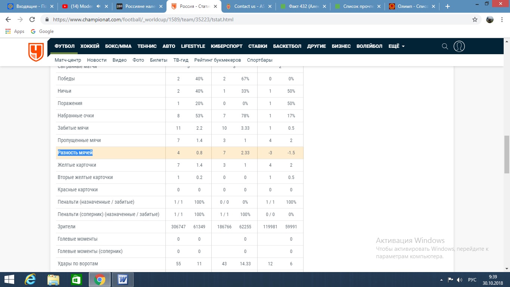This screenshot has width=510, height=287.
Task: Open the Windows Start button
Action: click(9, 280)
